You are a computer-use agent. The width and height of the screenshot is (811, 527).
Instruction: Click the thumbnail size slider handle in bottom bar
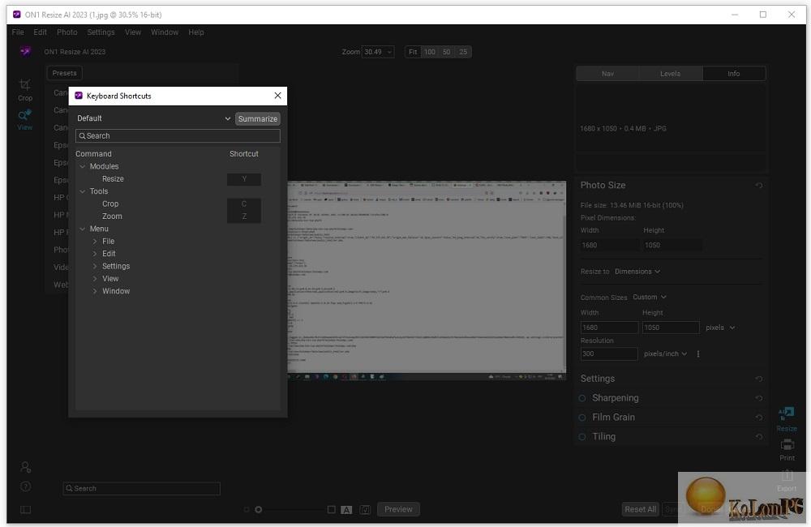pos(259,509)
